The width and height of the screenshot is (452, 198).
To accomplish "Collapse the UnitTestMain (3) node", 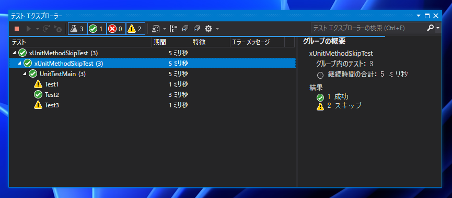I will 25,74.
